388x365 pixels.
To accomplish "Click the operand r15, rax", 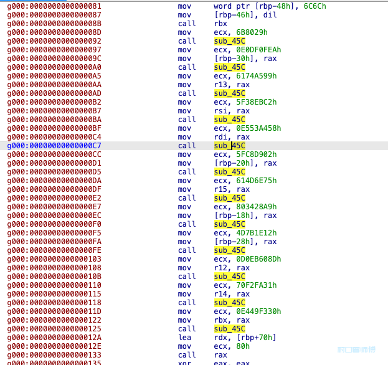I will point(232,189).
